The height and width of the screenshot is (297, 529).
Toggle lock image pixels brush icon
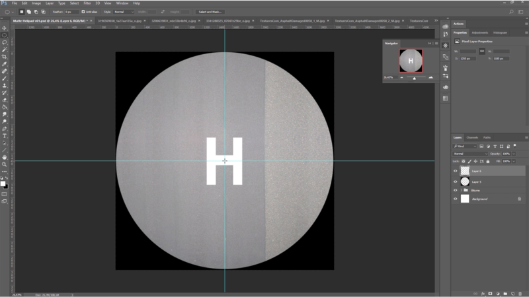tap(469, 161)
